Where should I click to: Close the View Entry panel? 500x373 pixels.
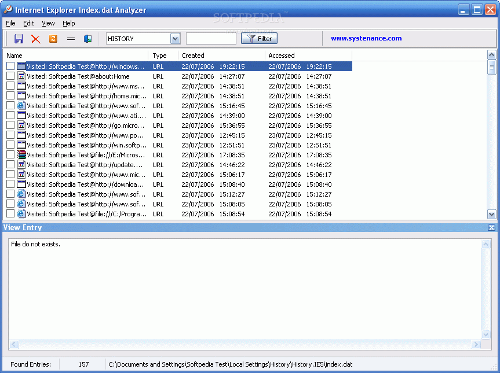[x=491, y=227]
